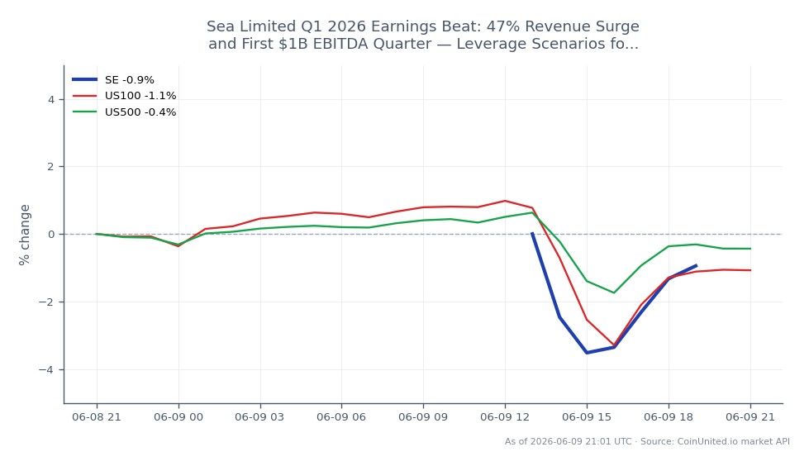
Task: Click the y-axis tick label '2'
Action: tap(51, 167)
